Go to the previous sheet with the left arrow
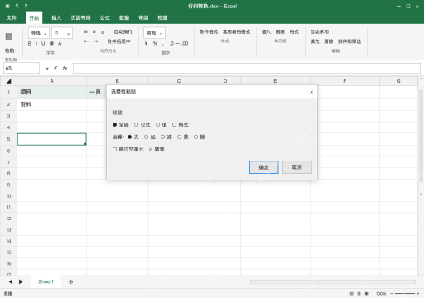Viewport: 424px width, 298px height. click(x=11, y=281)
